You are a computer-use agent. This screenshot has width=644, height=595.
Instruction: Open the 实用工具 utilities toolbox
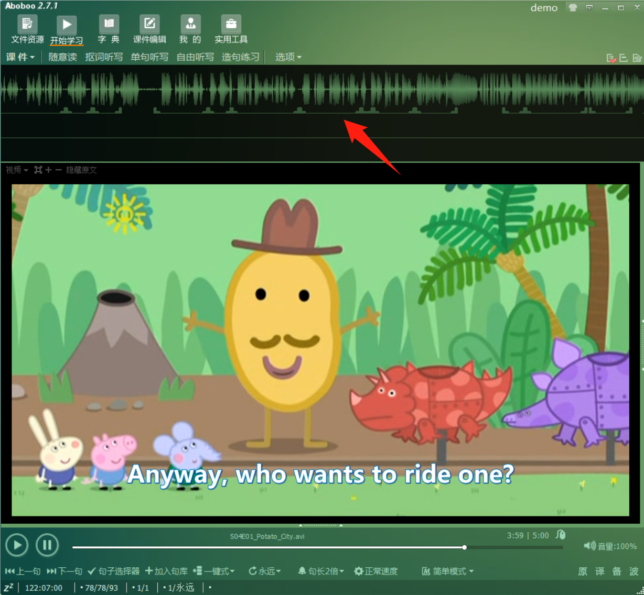click(x=231, y=30)
